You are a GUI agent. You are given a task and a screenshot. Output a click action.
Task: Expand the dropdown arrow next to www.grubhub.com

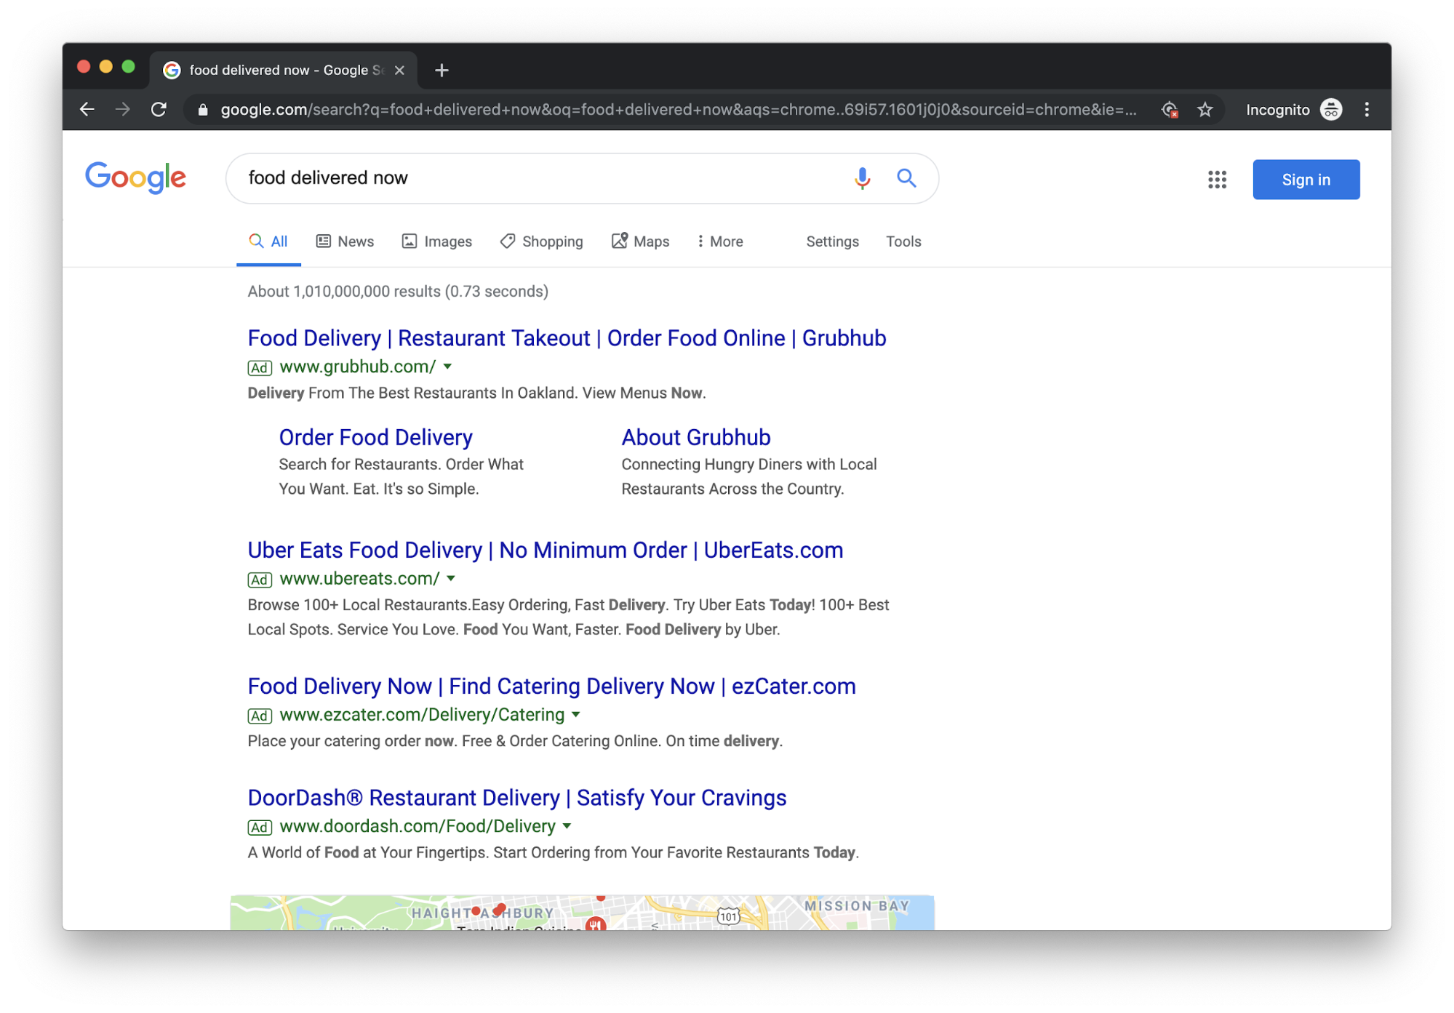[448, 367]
